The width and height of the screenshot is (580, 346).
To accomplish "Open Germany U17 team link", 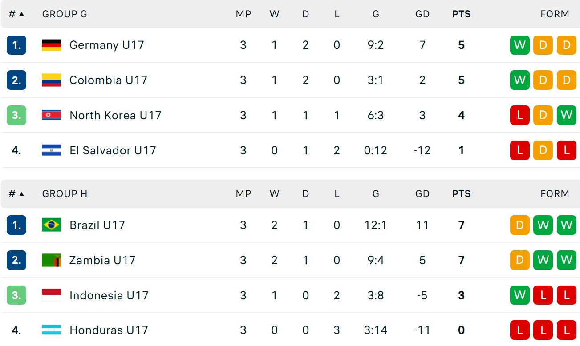I will point(107,45).
